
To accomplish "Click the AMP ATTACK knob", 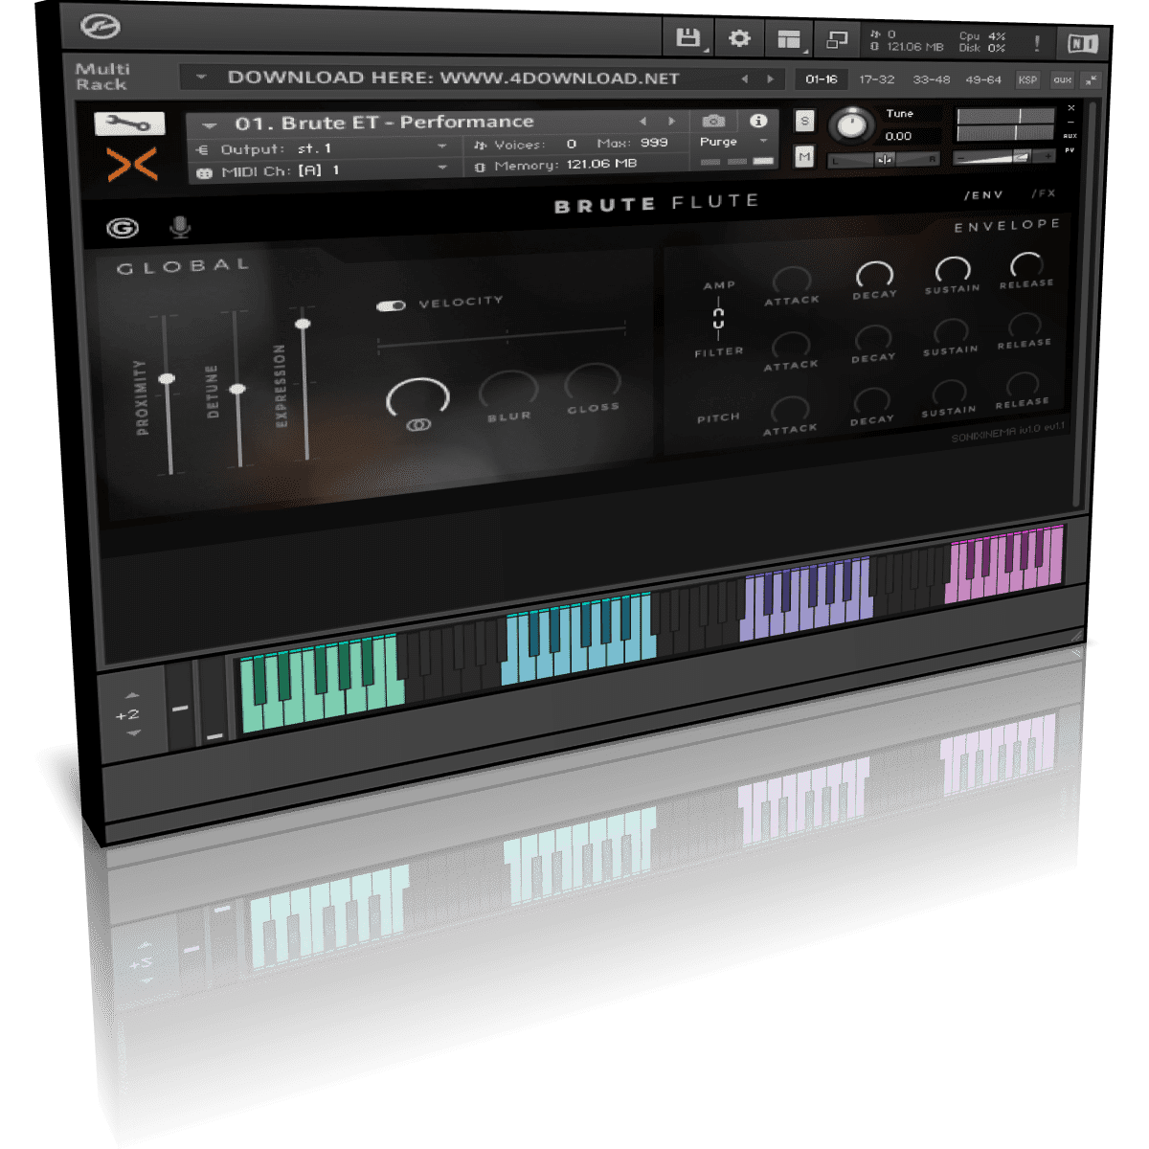I will coord(792,281).
